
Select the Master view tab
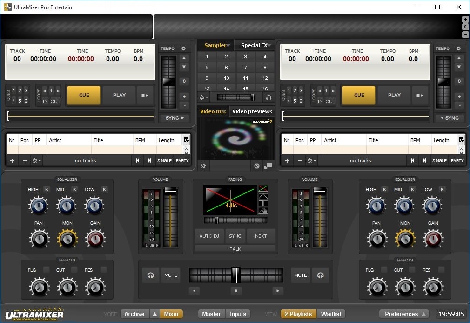[211, 314]
